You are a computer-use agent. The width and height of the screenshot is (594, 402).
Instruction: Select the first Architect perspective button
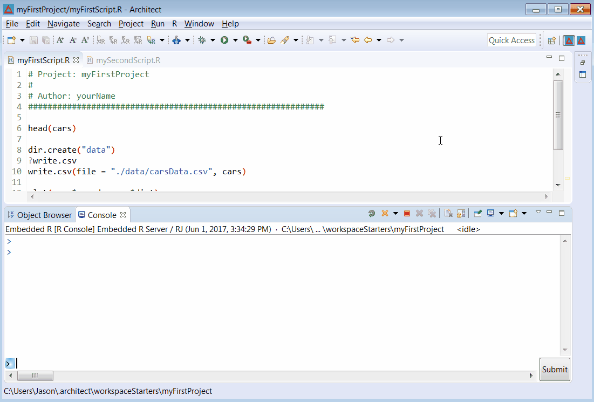pyautogui.click(x=569, y=40)
